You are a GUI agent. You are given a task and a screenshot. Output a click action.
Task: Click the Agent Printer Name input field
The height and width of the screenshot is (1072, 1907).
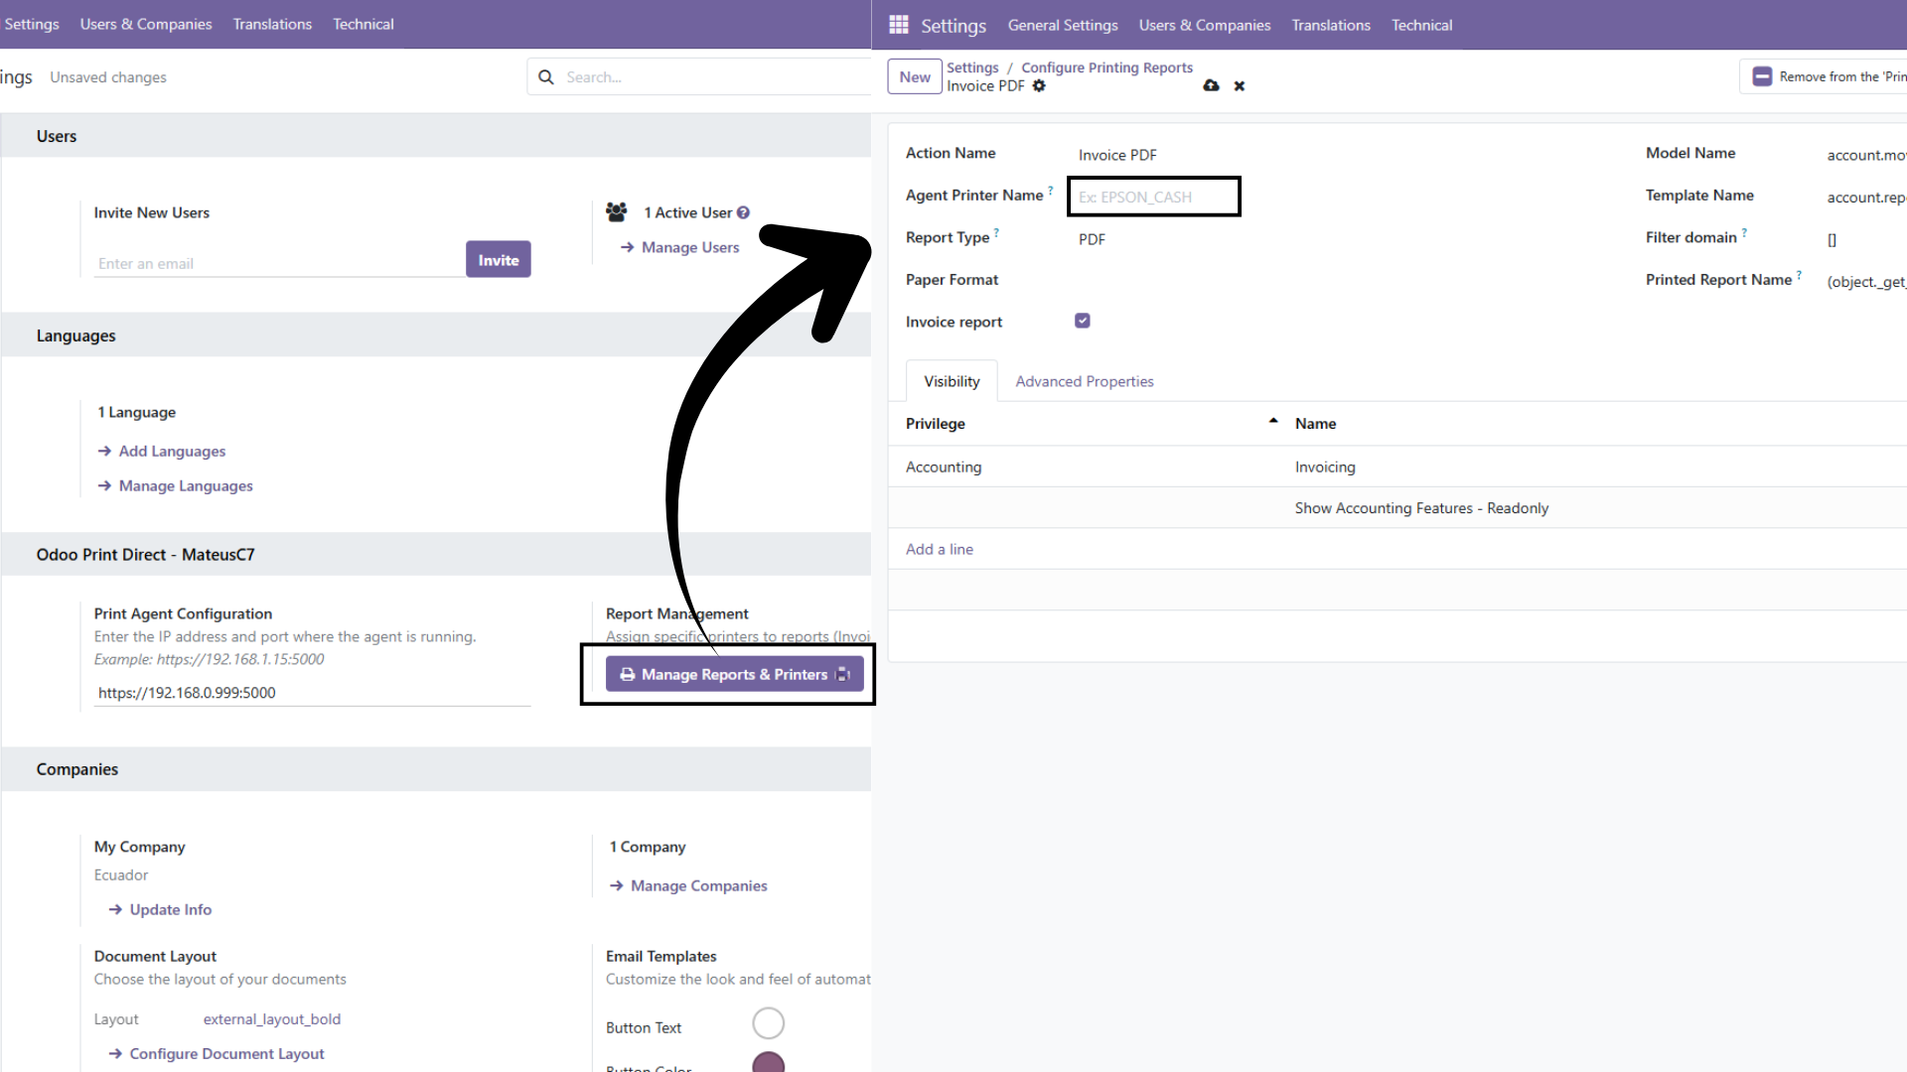[1153, 197]
